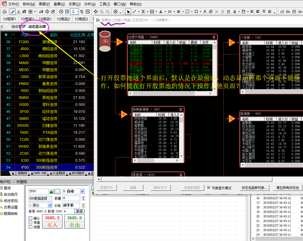Open the 交易(O) menu
The width and height of the screenshot is (303, 241).
(75, 4)
